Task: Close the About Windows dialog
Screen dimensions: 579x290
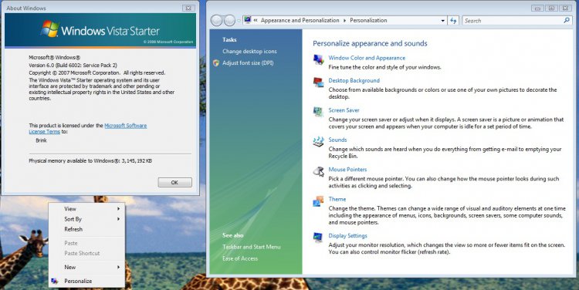Action: (188, 8)
